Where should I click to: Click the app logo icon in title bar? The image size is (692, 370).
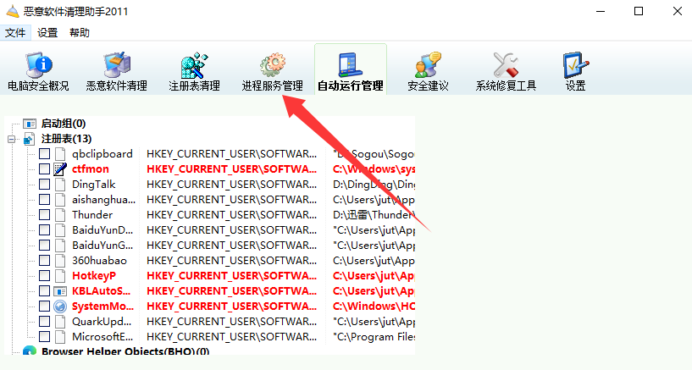[x=13, y=11]
